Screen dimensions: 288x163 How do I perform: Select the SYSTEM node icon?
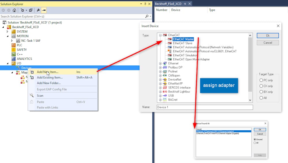14,32
